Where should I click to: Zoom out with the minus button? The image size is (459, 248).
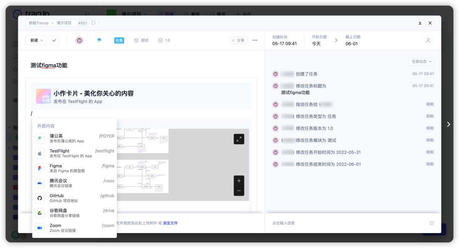click(x=239, y=191)
